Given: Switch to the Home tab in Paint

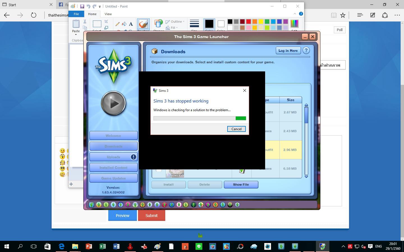Looking at the screenshot, I should tap(92, 14).
